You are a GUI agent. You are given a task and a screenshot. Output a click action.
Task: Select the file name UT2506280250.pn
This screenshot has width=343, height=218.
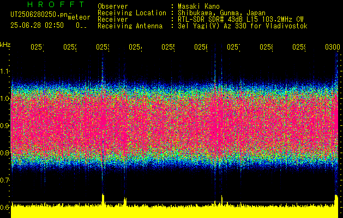pos(39,15)
